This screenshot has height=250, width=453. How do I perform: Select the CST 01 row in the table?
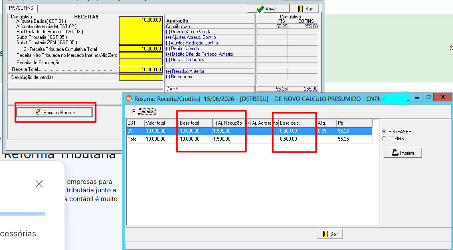click(249, 131)
